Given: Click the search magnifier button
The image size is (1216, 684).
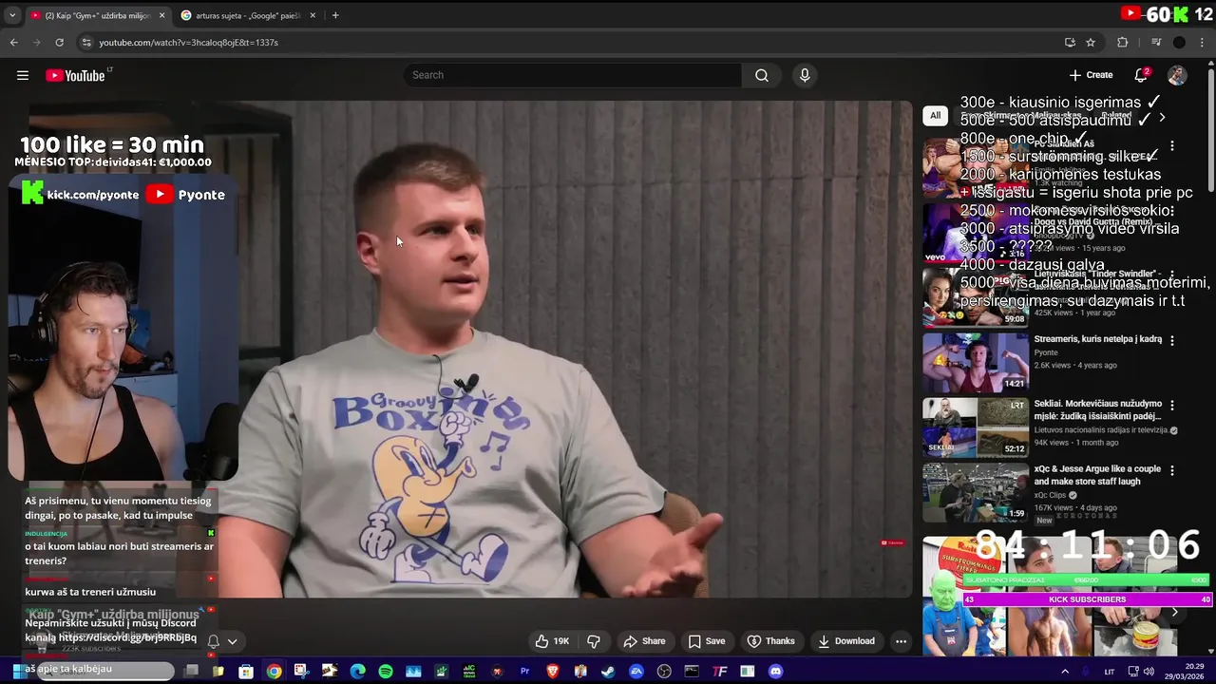Looking at the screenshot, I should point(762,75).
